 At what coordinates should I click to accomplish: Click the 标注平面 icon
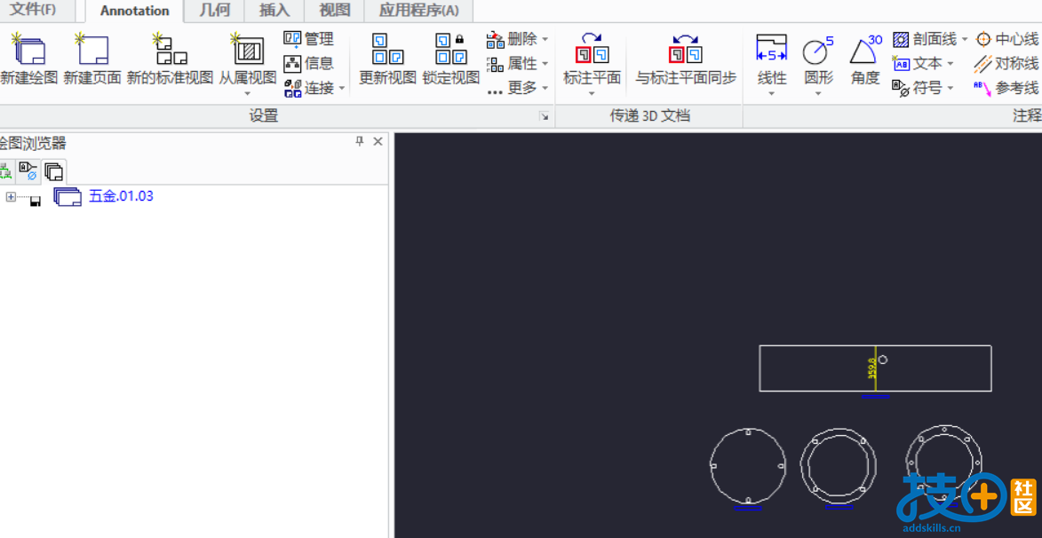[x=592, y=48]
